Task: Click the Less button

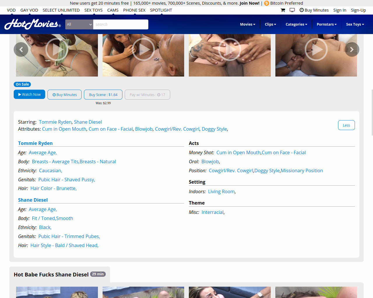Action: click(346, 125)
